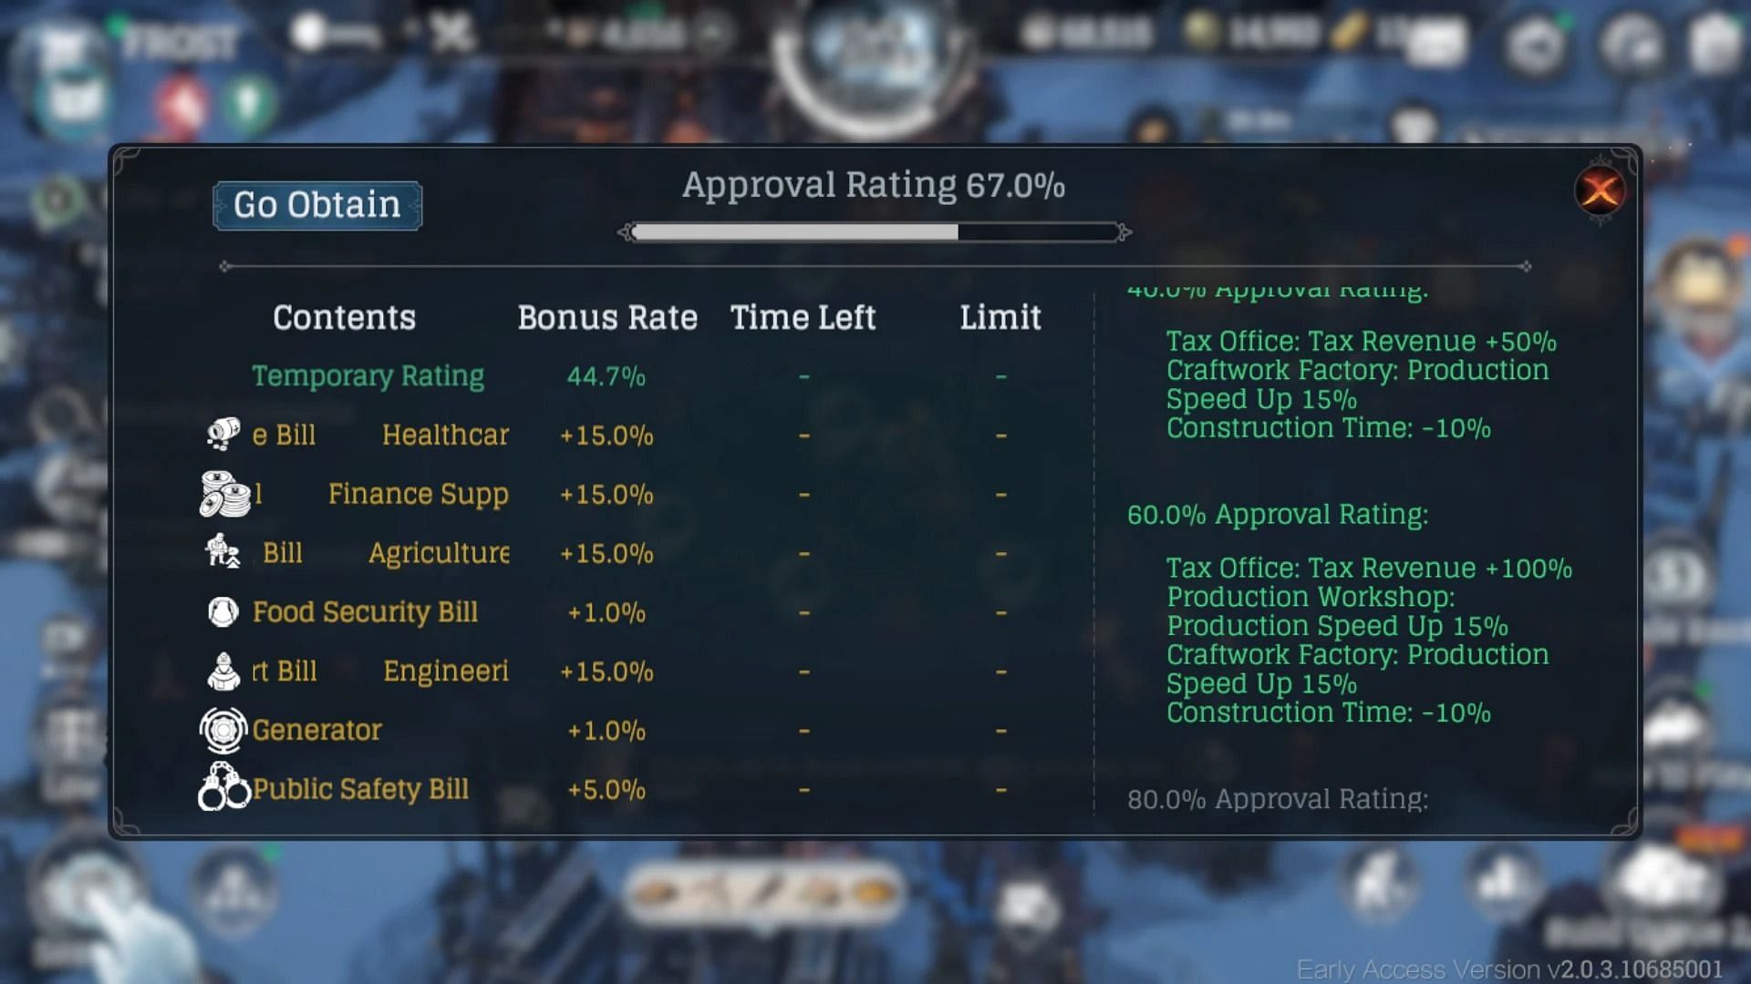Click the Generator icon
The width and height of the screenshot is (1751, 984).
(x=223, y=729)
